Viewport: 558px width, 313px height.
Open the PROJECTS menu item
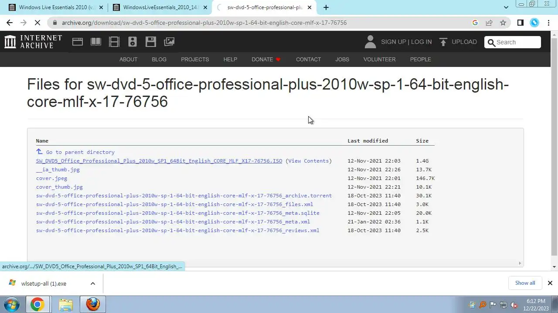[195, 60]
